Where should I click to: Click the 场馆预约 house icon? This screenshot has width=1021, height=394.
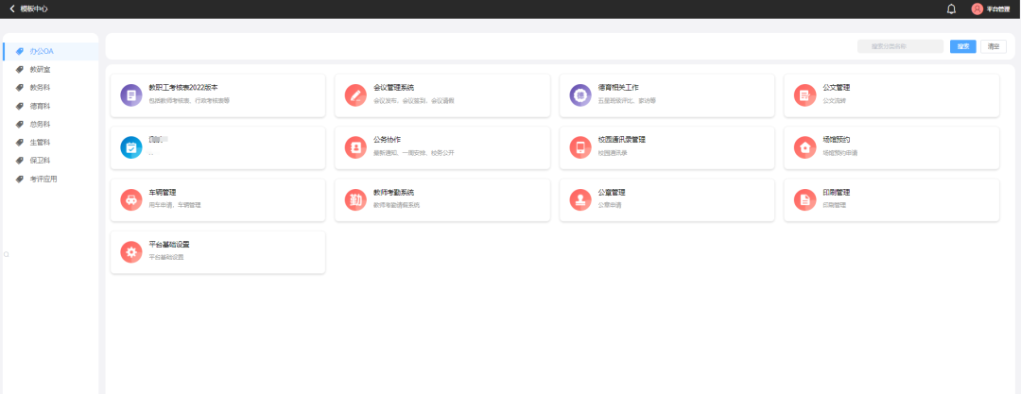pos(805,147)
